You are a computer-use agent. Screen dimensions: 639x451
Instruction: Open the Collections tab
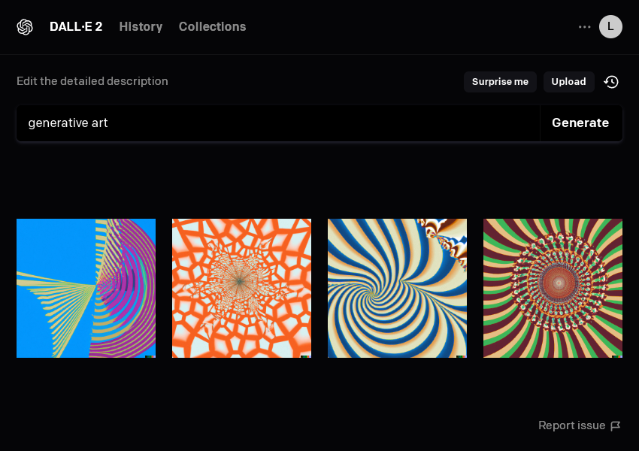pos(212,27)
